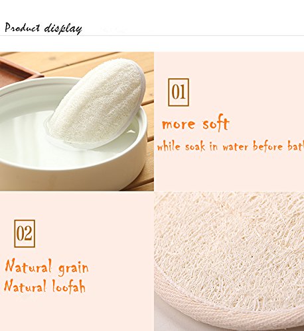Click the "more soft" orange caption
This screenshot has width=304, height=331.
(196, 124)
